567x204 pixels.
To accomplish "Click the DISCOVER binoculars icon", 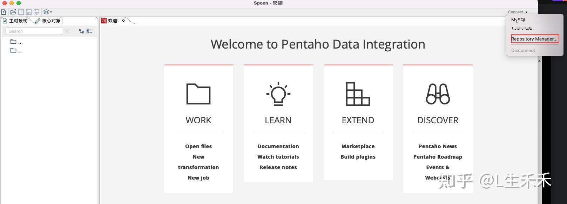I will click(x=438, y=94).
